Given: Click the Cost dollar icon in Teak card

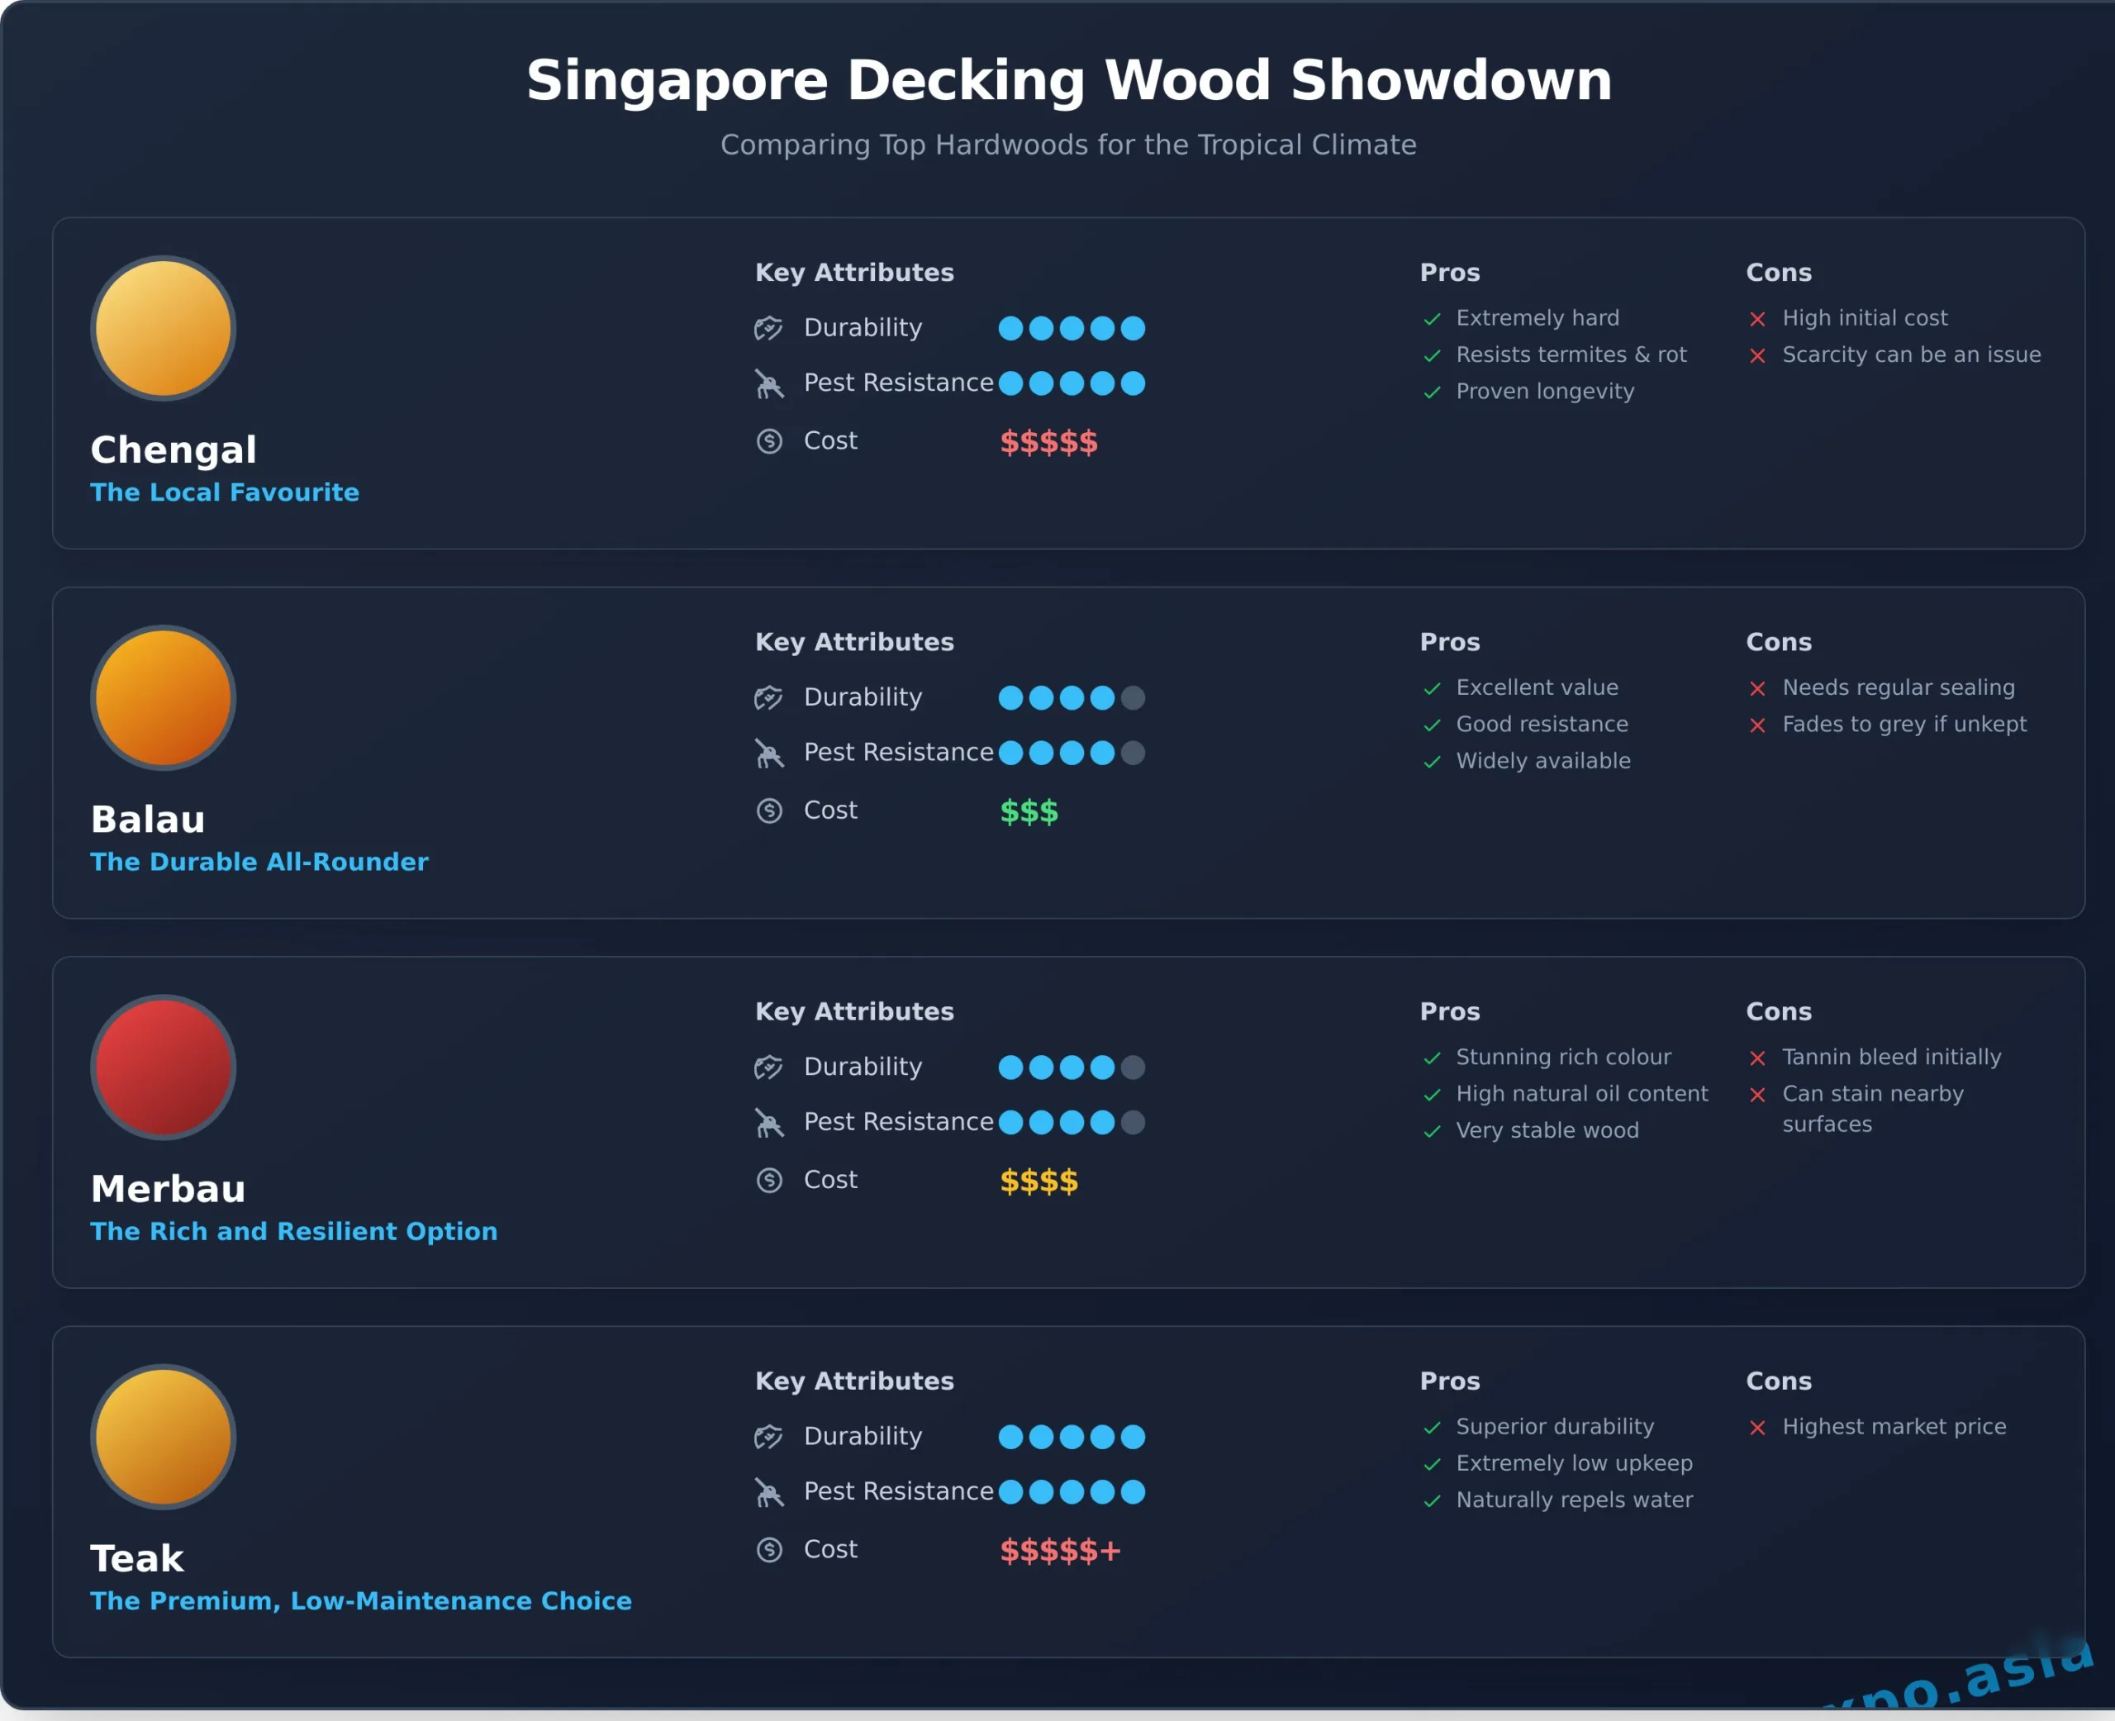Looking at the screenshot, I should (x=769, y=1551).
